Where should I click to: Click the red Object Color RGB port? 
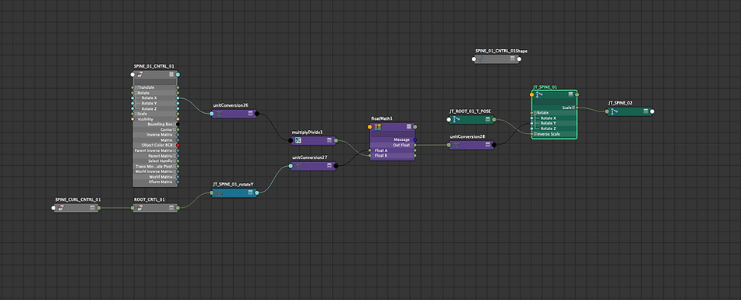point(178,145)
